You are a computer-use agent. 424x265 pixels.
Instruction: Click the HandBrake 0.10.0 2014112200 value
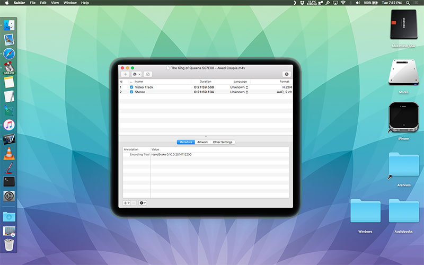(171, 154)
